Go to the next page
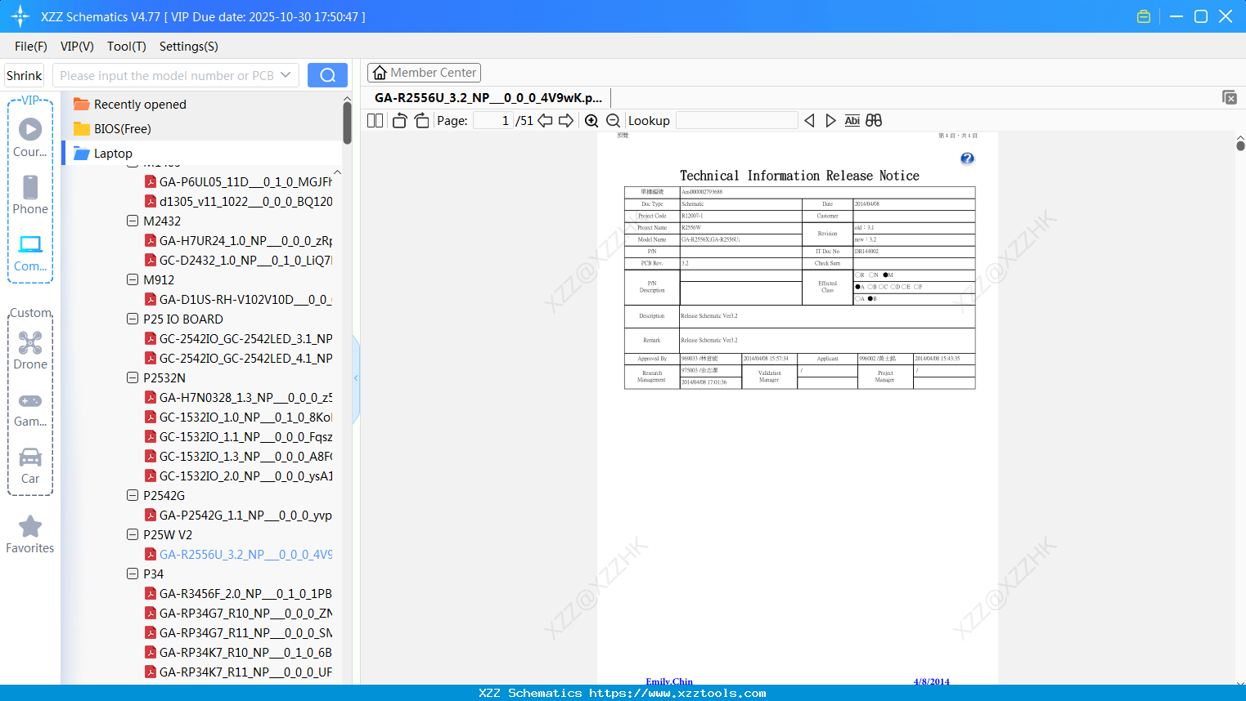The height and width of the screenshot is (701, 1246). point(566,120)
